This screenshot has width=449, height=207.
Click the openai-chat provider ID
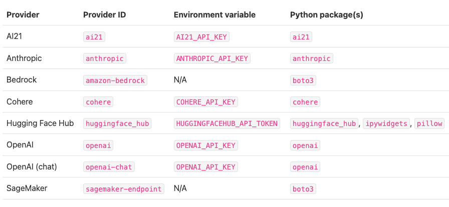pyautogui.click(x=110, y=167)
